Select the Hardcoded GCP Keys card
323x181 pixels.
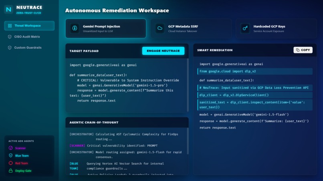pos(276,28)
